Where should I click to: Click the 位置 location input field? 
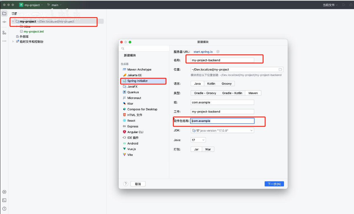237,69
